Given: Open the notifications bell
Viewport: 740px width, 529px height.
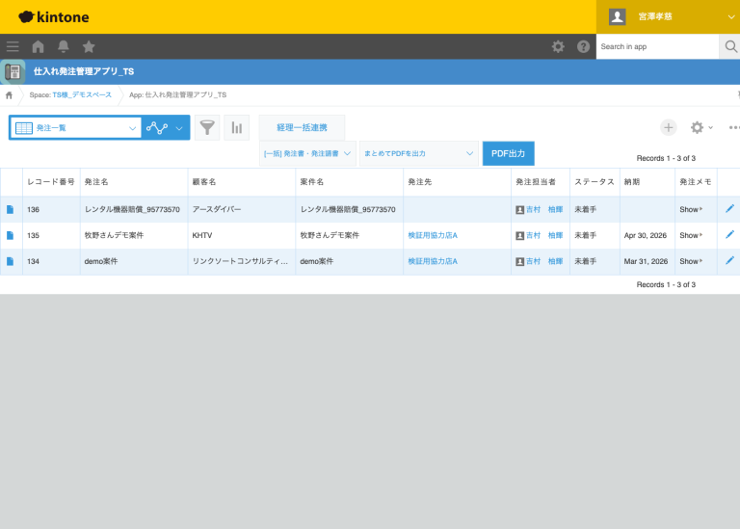Looking at the screenshot, I should [x=64, y=46].
